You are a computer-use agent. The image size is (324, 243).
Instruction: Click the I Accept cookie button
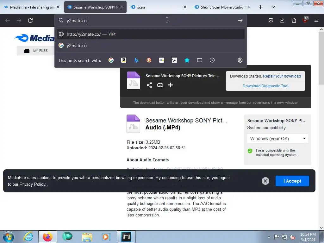(292, 181)
